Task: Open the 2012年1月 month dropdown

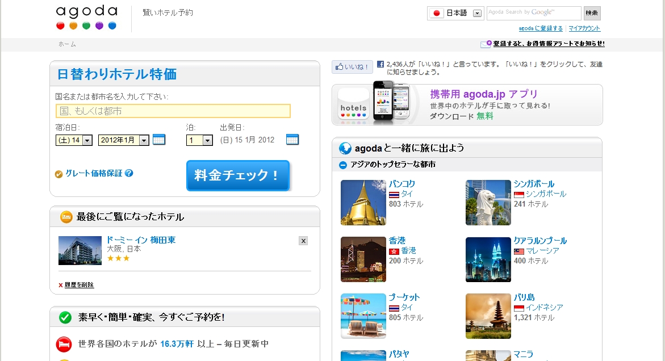Action: pos(123,140)
